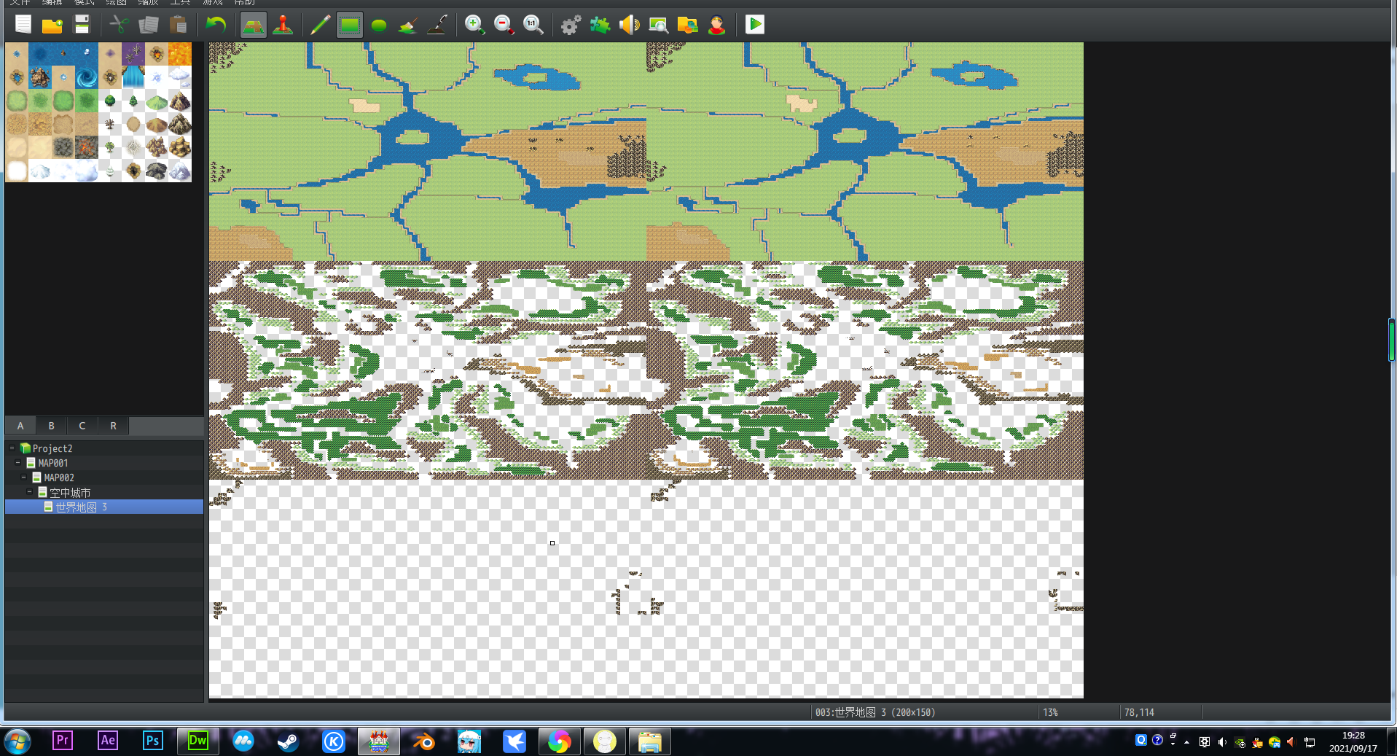This screenshot has width=1397, height=756.
Task: Open the Sound Test speaker icon
Action: (x=629, y=25)
